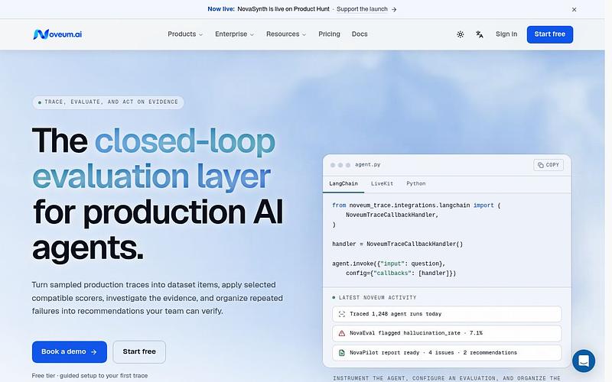Expand the Products menu
The width and height of the screenshot is (612, 382).
point(185,34)
